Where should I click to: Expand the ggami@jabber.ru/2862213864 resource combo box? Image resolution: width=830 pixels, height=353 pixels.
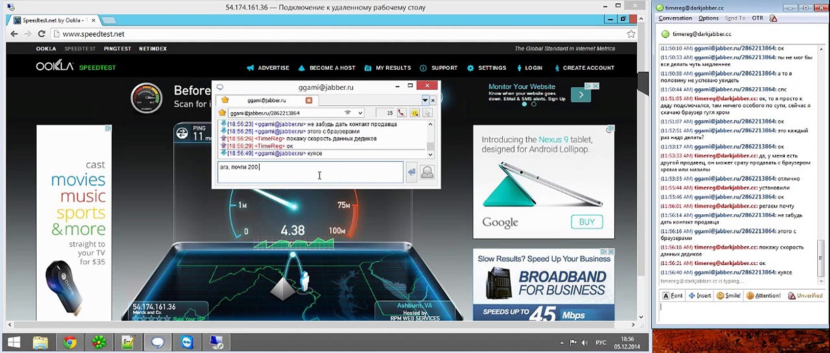pyautogui.click(x=360, y=113)
